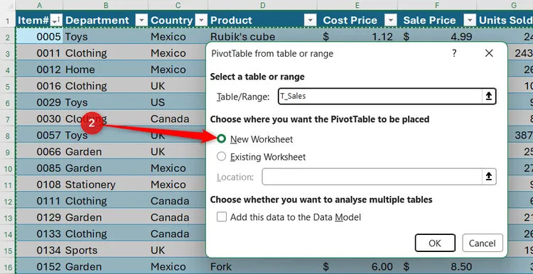Image resolution: width=533 pixels, height=274 pixels.
Task: Click item number 0085 cell
Action: pyautogui.click(x=39, y=168)
